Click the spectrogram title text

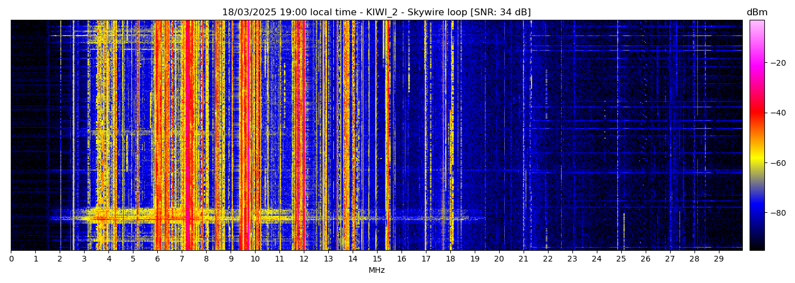click(x=376, y=12)
